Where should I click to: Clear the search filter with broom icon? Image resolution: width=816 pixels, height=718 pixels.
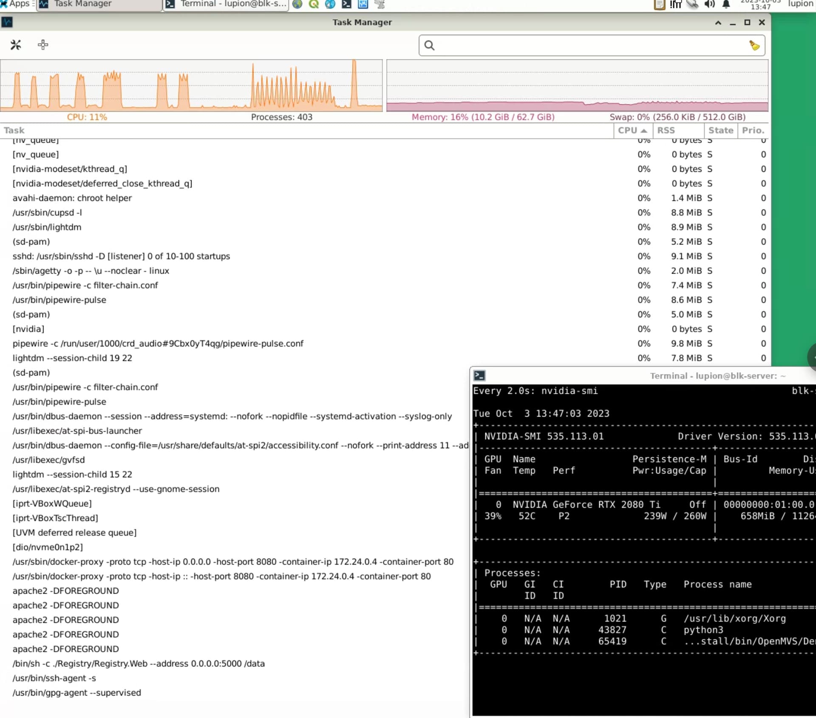[754, 45]
